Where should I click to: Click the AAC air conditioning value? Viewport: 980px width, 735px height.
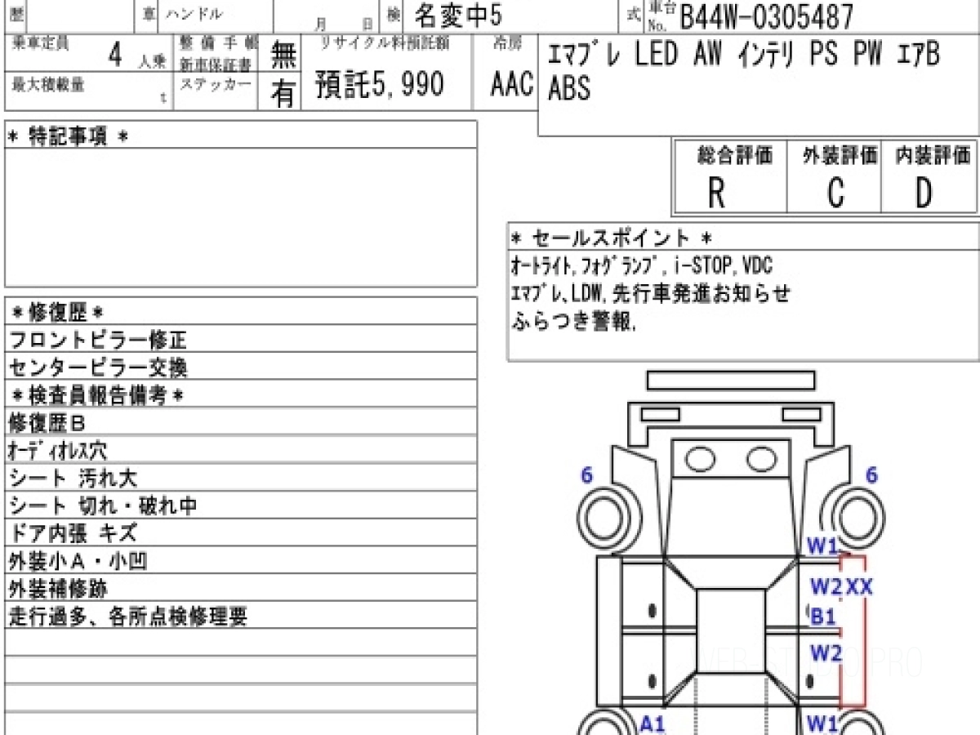click(512, 85)
